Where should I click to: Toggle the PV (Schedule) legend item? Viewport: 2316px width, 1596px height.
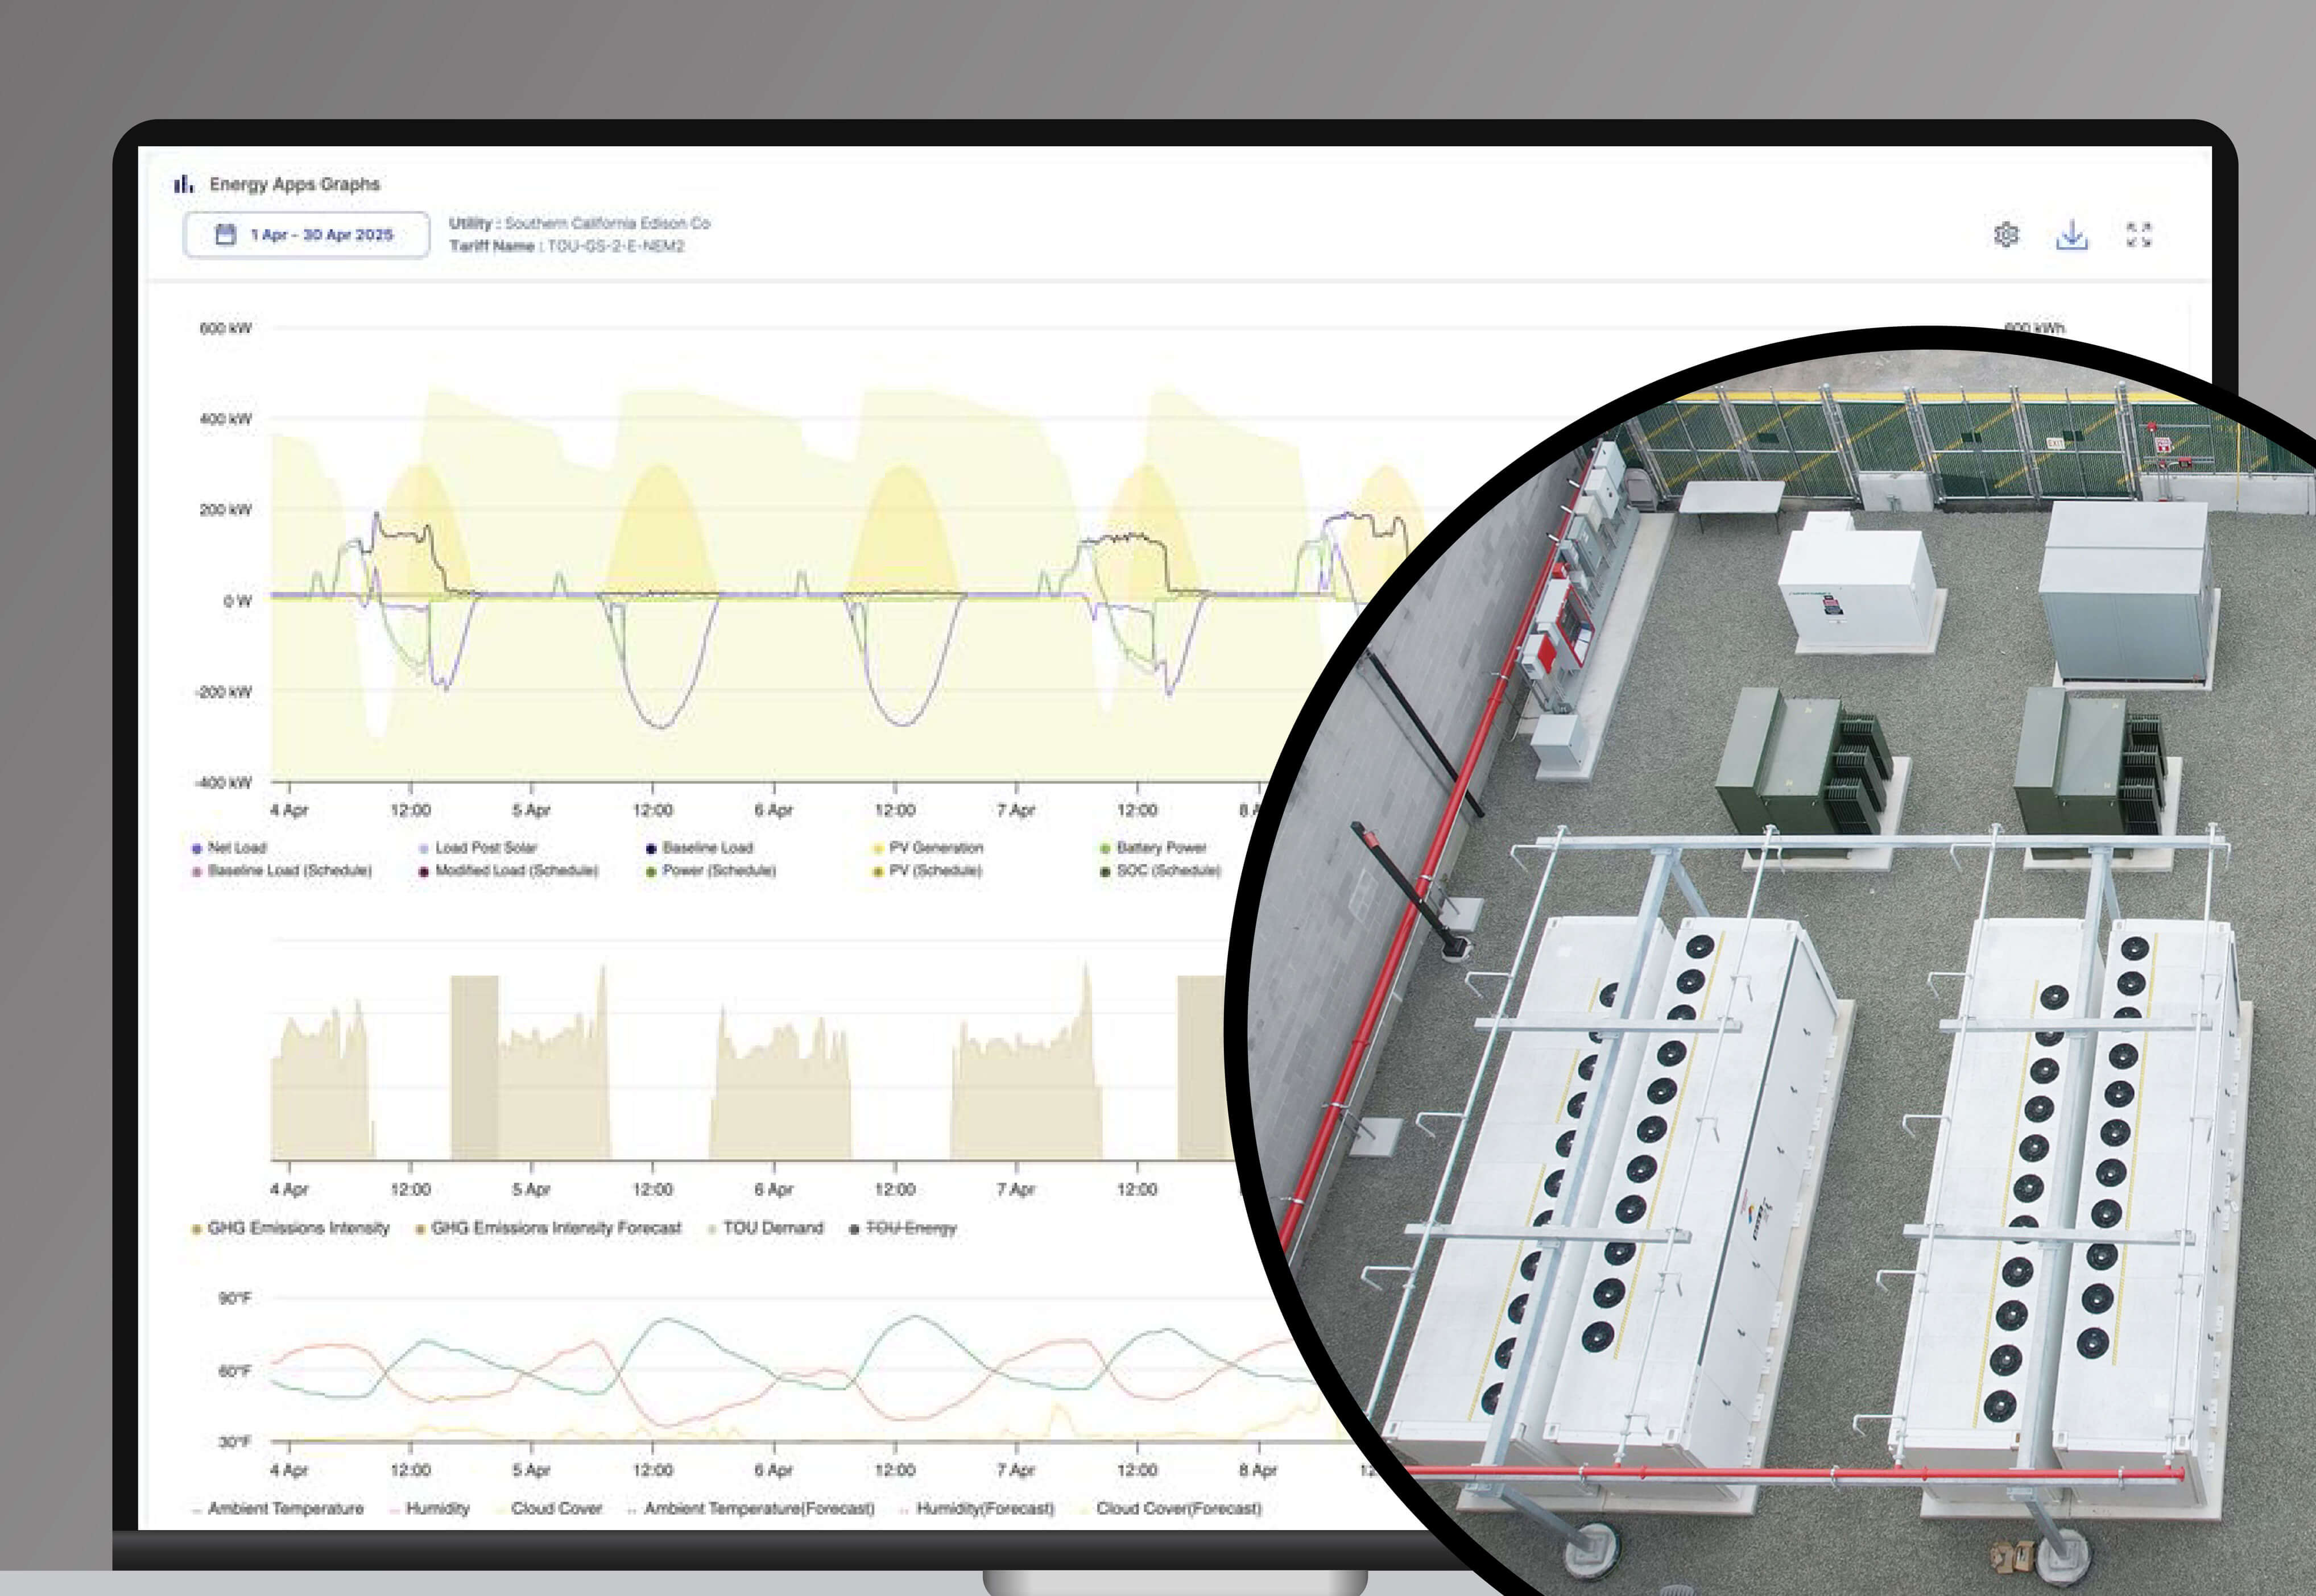point(928,871)
